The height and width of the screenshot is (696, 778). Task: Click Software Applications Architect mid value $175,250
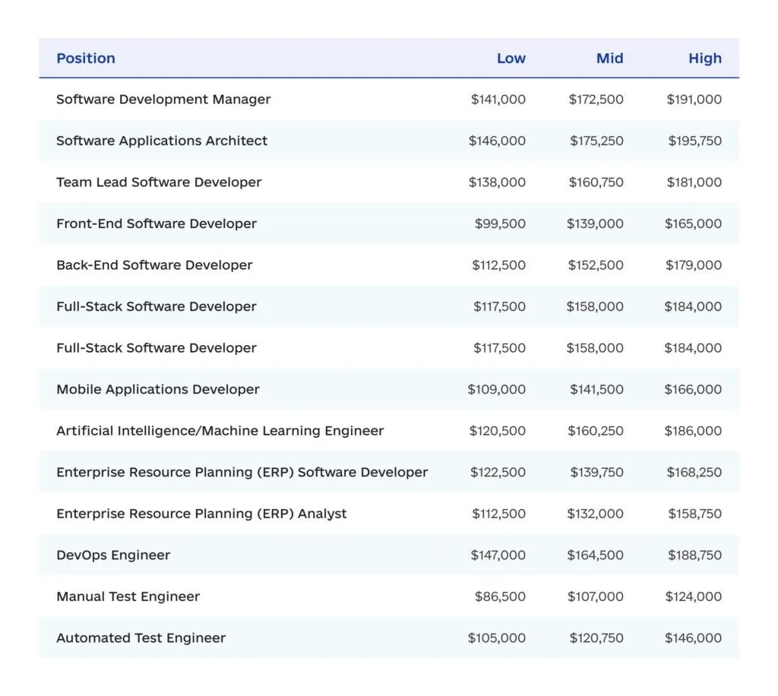click(x=596, y=141)
